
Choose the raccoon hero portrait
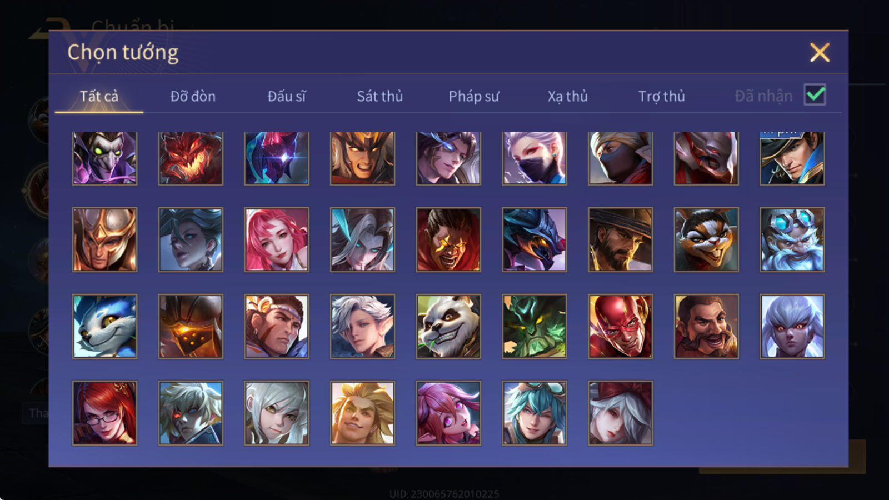pos(706,239)
